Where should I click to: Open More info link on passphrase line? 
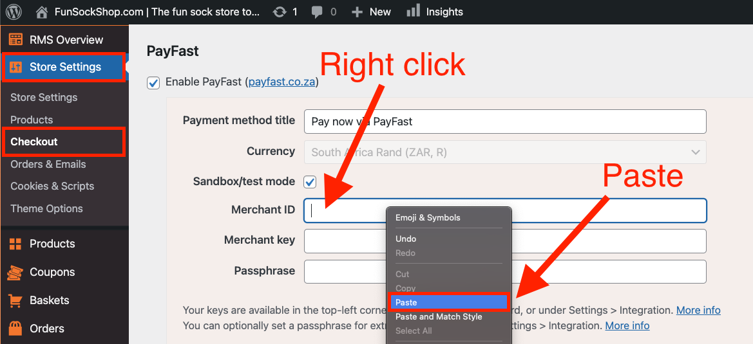pyautogui.click(x=627, y=326)
